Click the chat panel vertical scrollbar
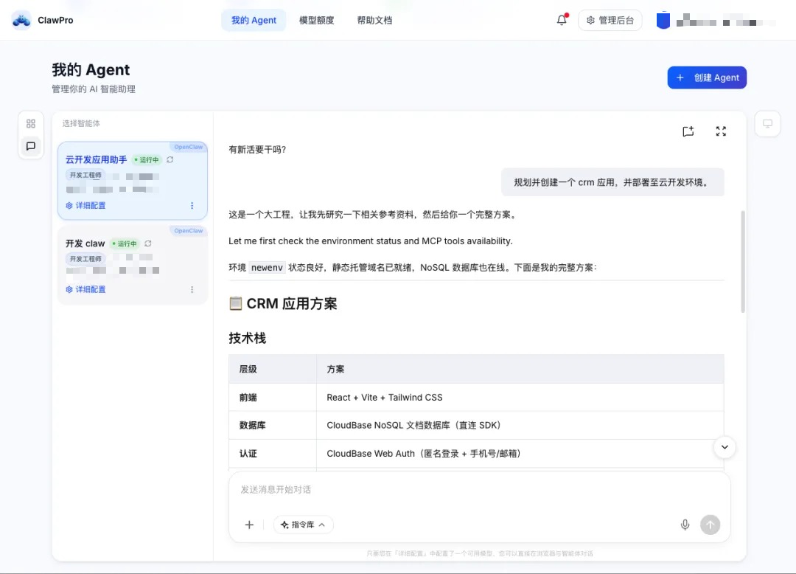Viewport: 796px width, 574px height. tap(743, 261)
